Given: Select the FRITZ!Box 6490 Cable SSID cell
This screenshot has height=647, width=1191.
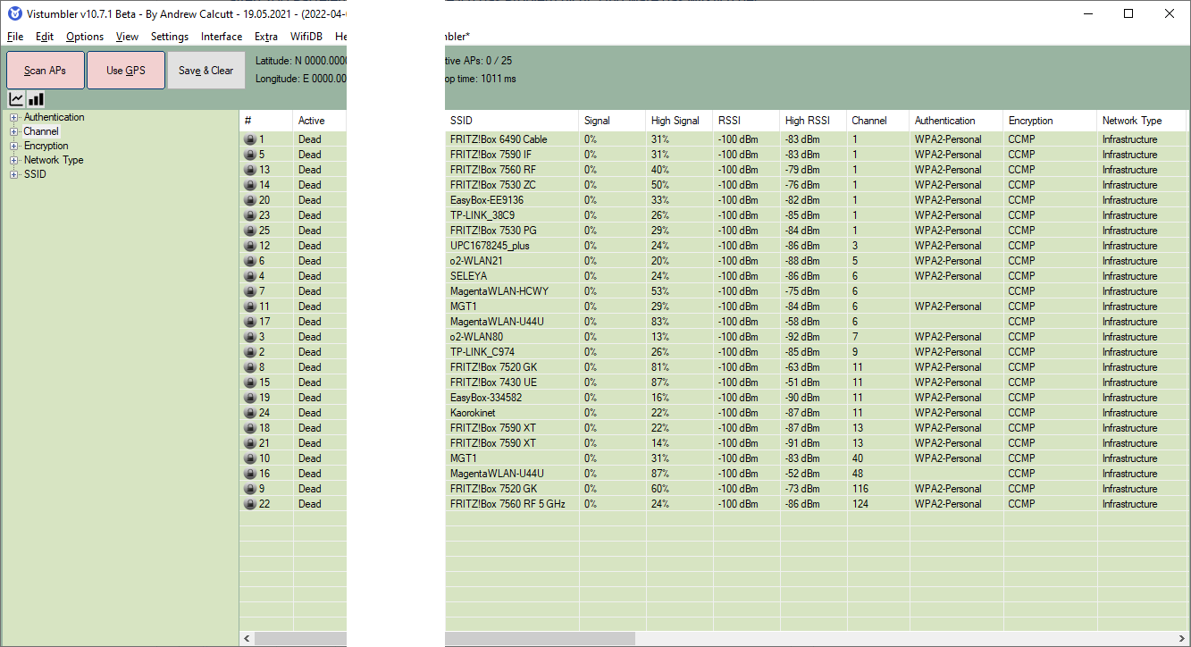Looking at the screenshot, I should [x=512, y=139].
